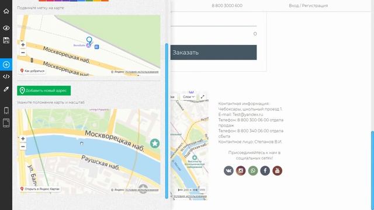The height and width of the screenshot is (210, 374).
Task: Save the page with floppy disk icon
Action: click(x=6, y=40)
